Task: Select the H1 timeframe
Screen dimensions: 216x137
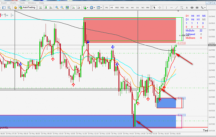Action: tap(127, 8)
